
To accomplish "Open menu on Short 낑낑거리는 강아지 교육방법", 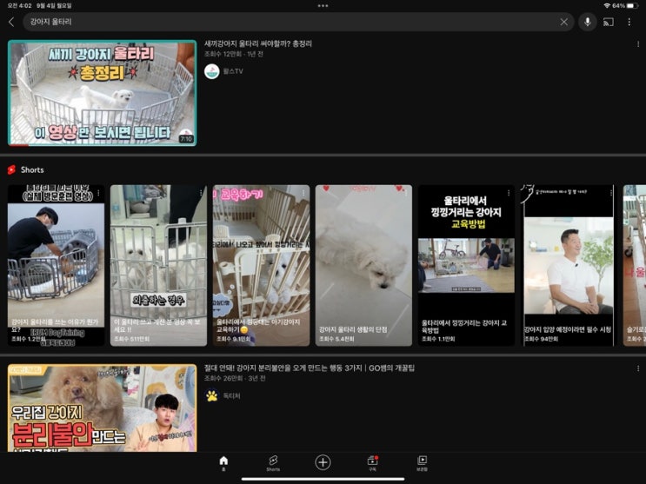I will (x=509, y=193).
